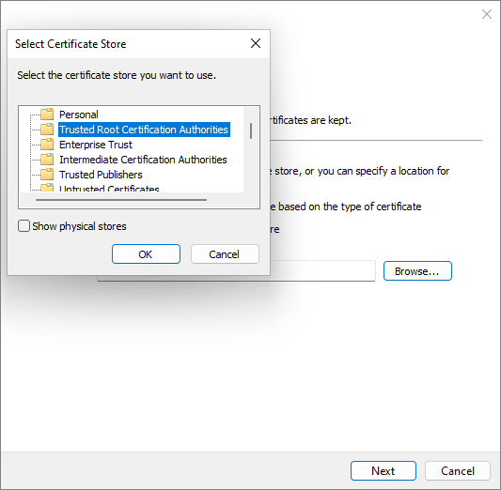Click the Trusted Publishers folder icon
501x490 pixels.
pos(47,175)
